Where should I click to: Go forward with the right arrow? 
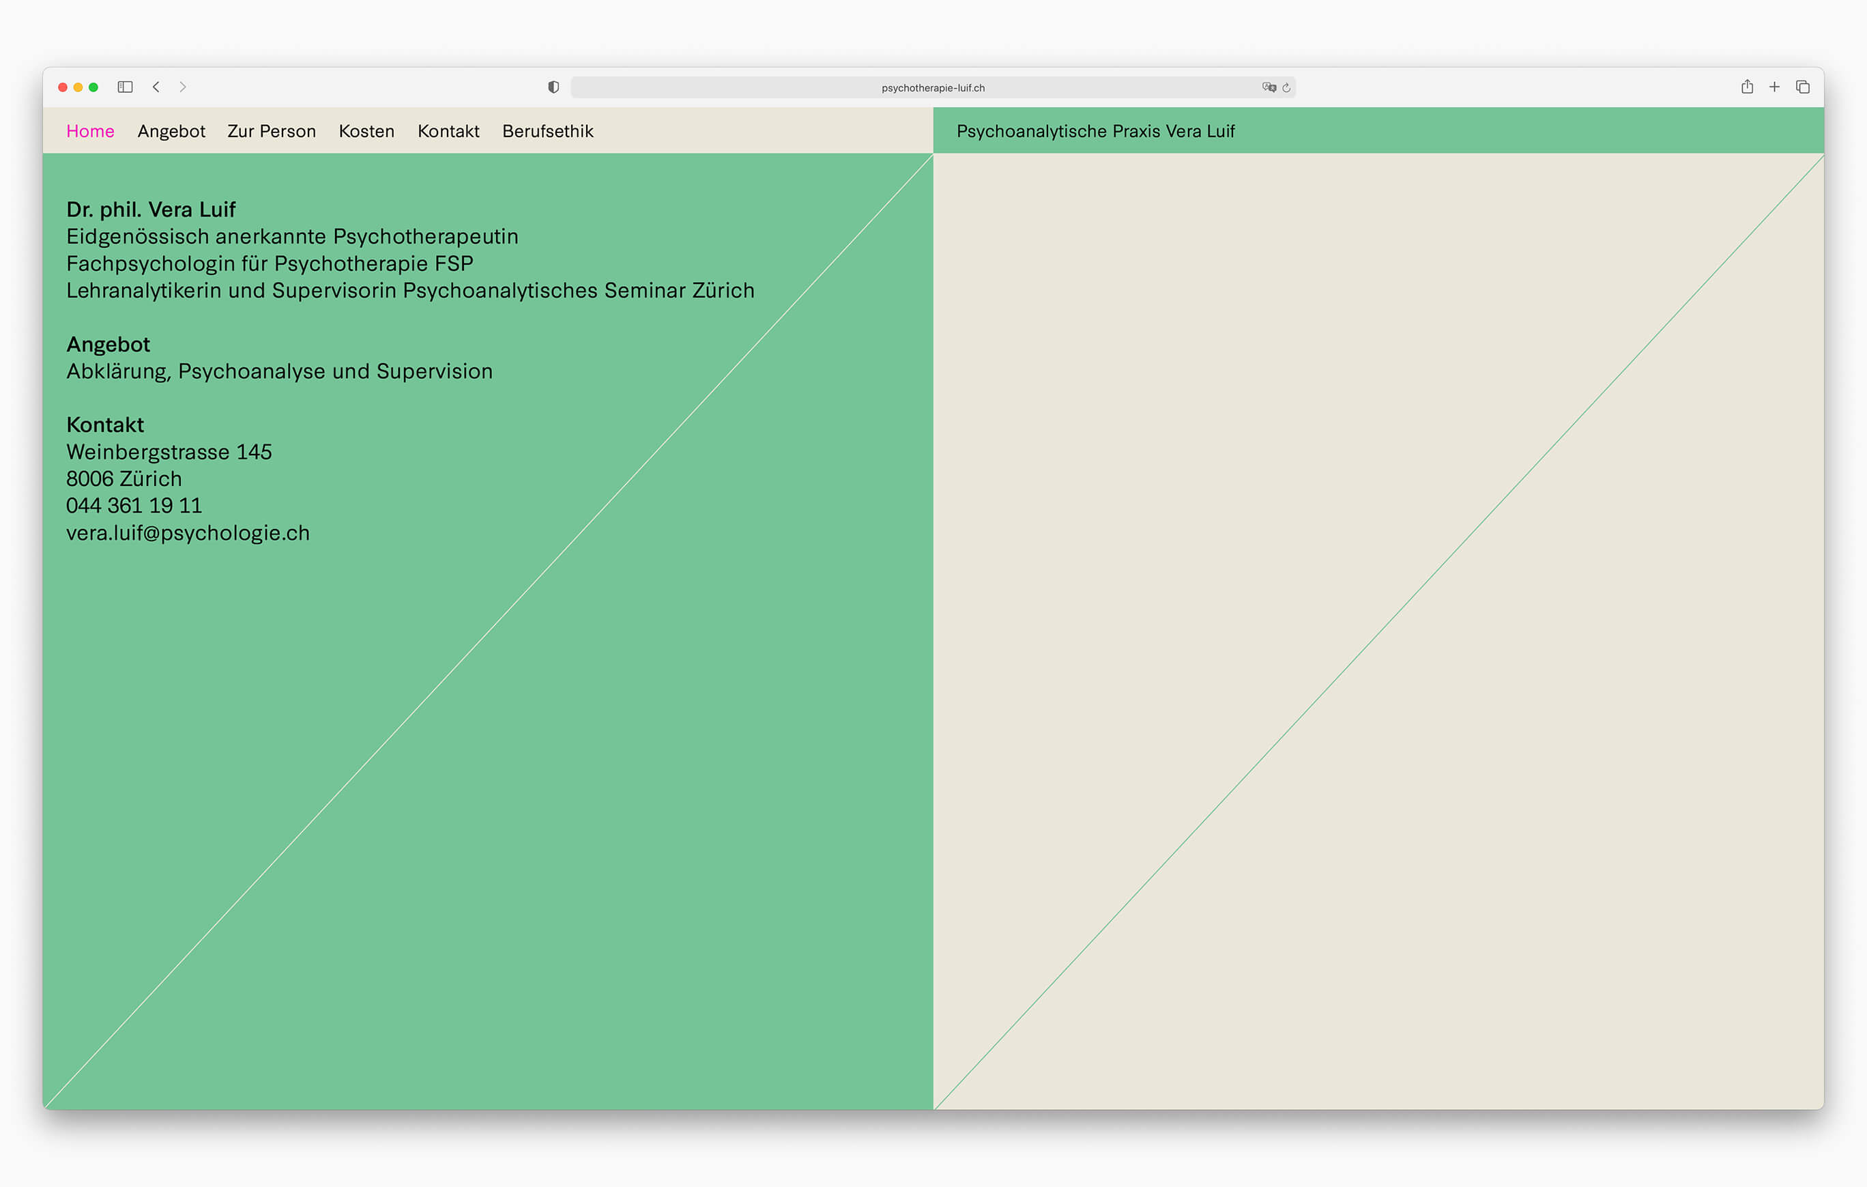point(183,87)
